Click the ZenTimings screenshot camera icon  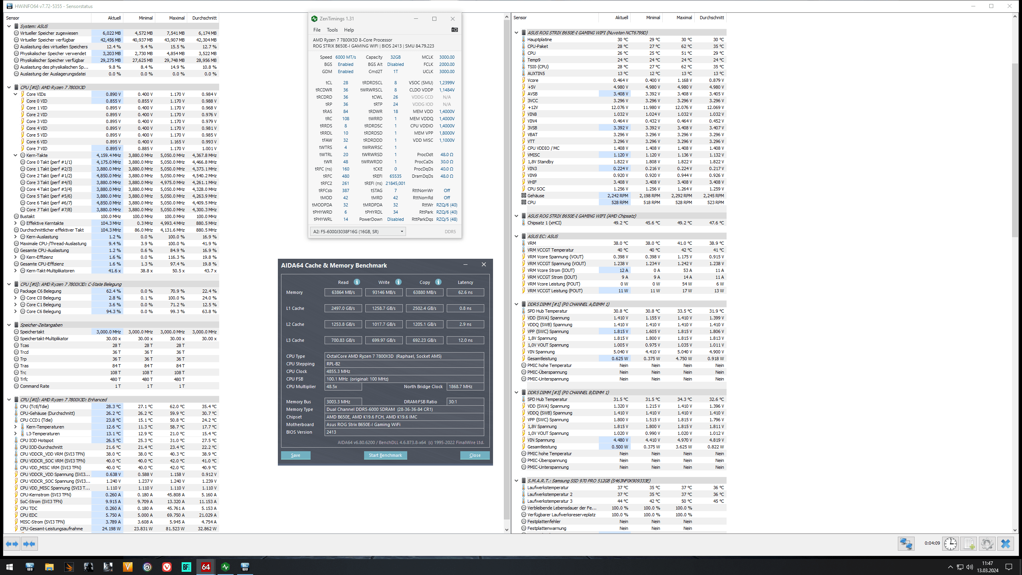tap(454, 30)
